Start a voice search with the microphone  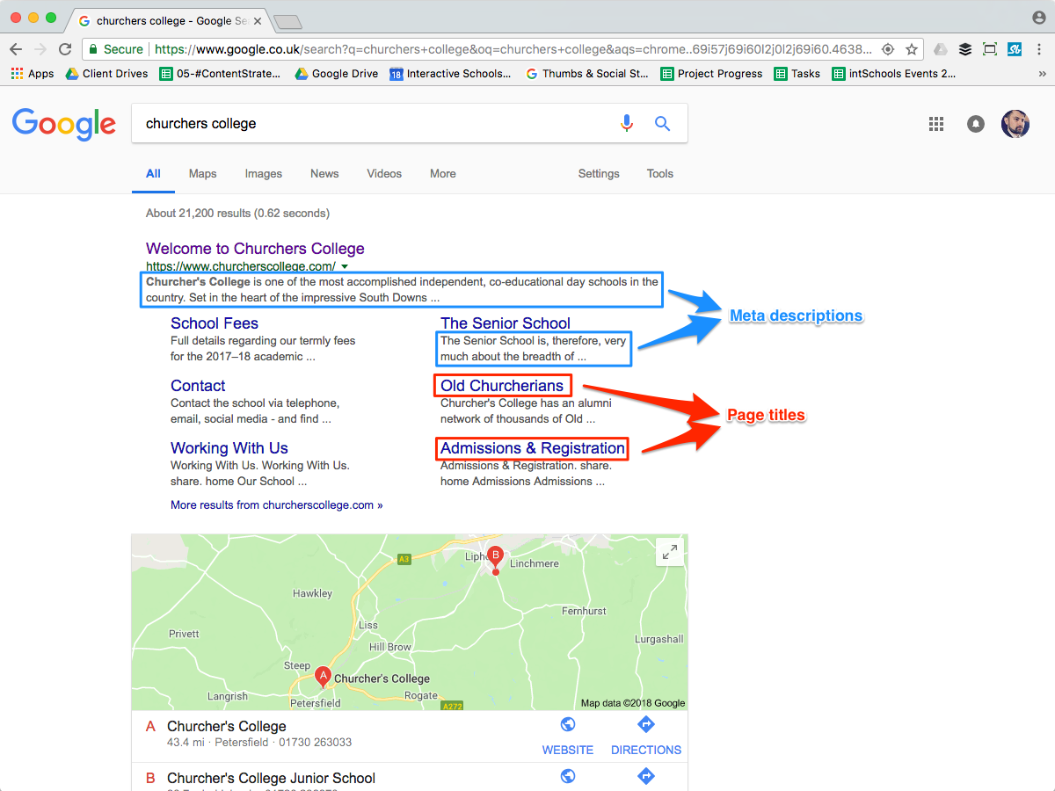pos(627,124)
